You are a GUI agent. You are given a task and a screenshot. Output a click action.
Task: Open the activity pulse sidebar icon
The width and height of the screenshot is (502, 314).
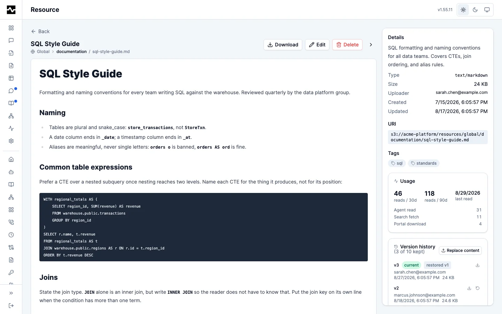[11, 128]
